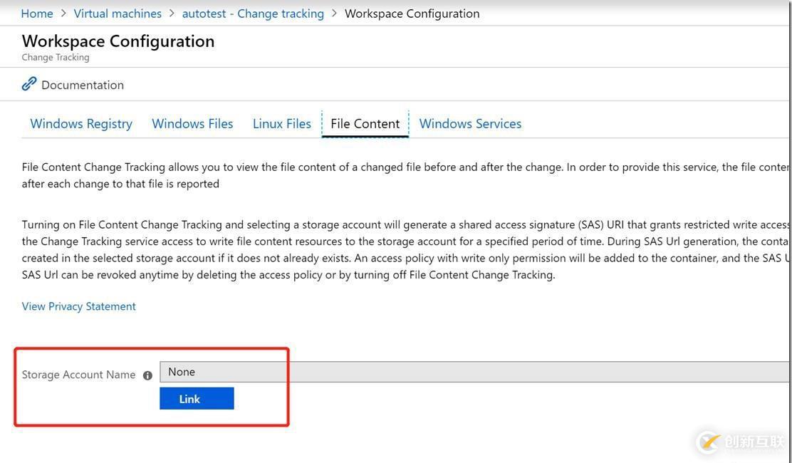Click the Documentation chain-link icon
792x463 pixels.
coord(28,83)
